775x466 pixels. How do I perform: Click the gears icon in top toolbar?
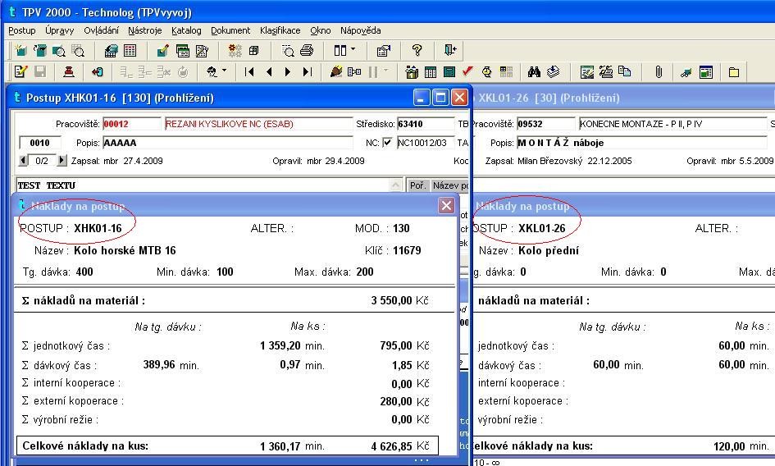click(235, 51)
